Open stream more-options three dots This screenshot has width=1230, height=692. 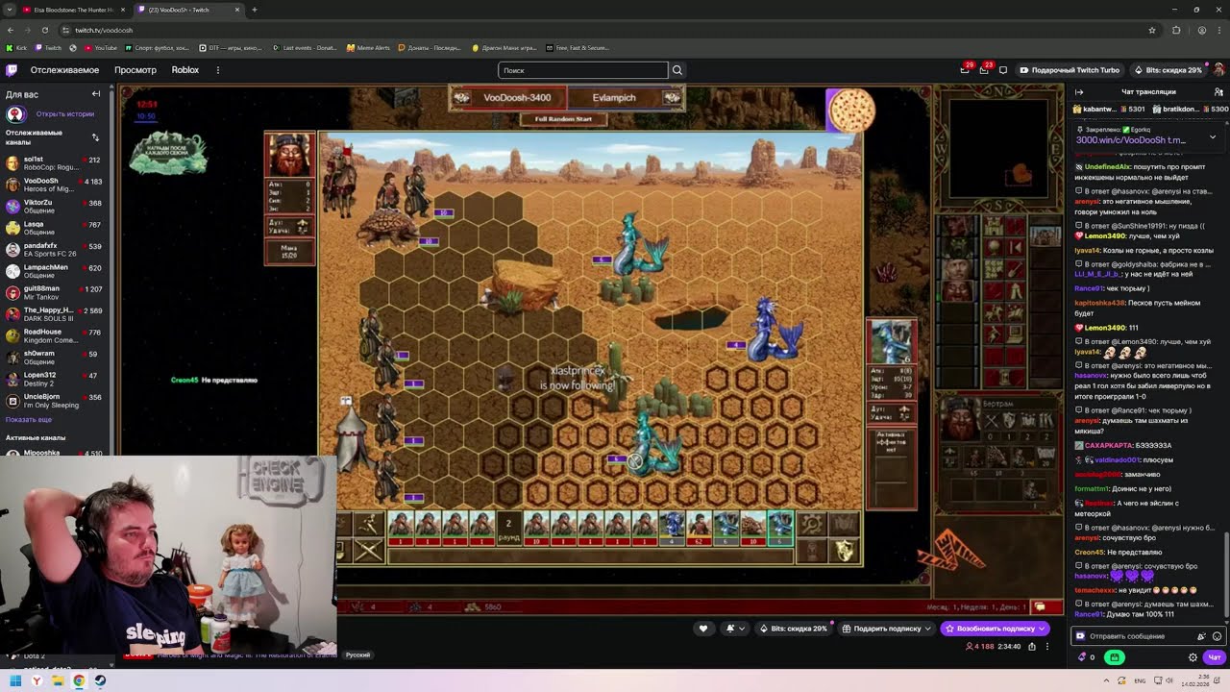1047,646
